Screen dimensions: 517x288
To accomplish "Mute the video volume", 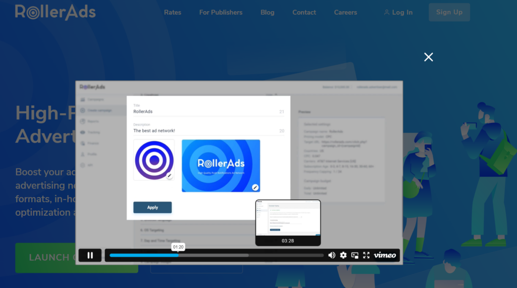I will [332, 255].
